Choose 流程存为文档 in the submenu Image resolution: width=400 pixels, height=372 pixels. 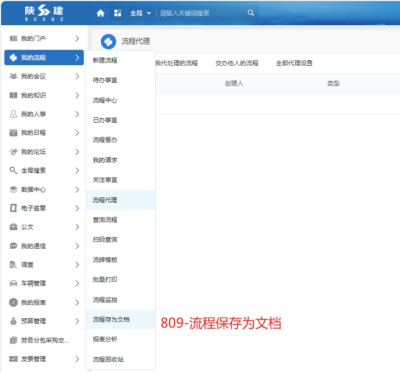[x=111, y=319]
